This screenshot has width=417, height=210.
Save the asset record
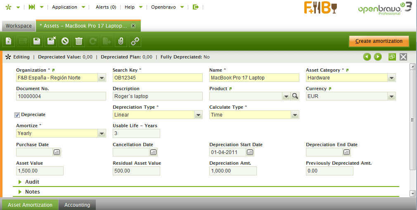pyautogui.click(x=37, y=41)
